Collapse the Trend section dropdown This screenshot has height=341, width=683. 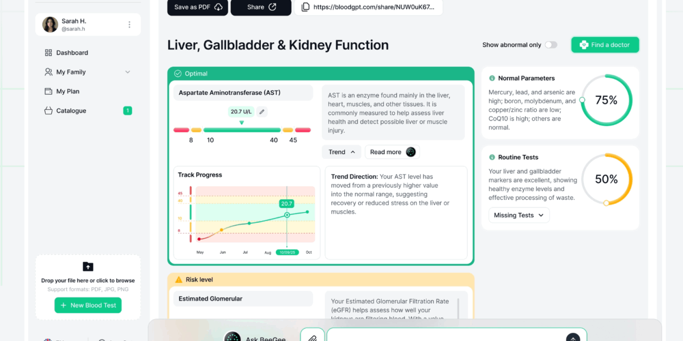(x=341, y=152)
